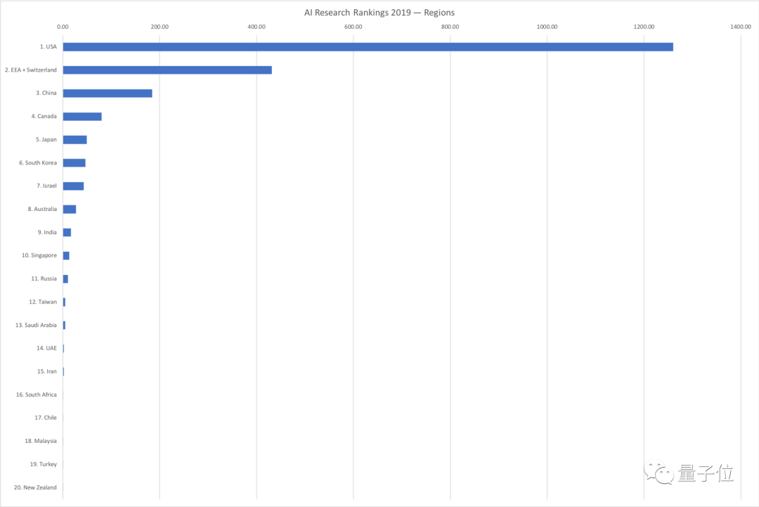This screenshot has width=759, height=507.
Task: Click the label 8. Australia
Action: point(43,209)
